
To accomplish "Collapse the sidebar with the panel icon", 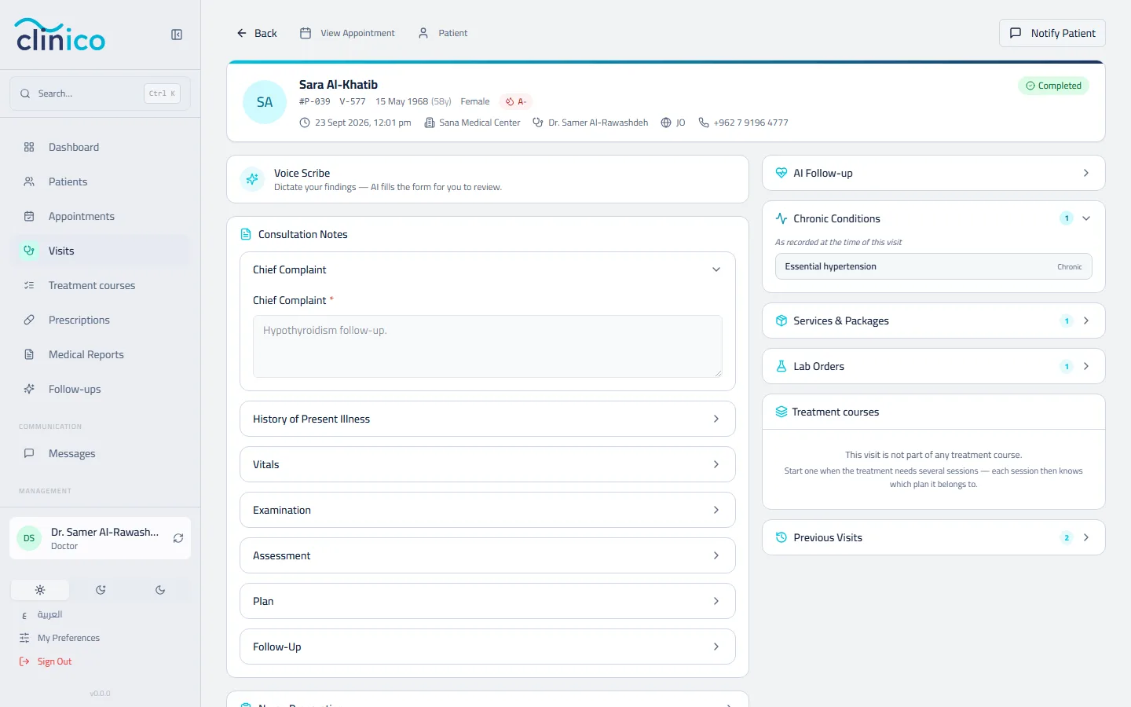I will 177,35.
